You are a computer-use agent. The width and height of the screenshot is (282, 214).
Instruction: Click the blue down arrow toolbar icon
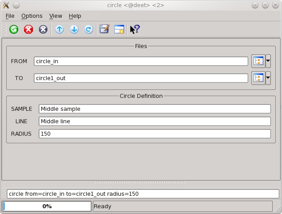(74, 29)
